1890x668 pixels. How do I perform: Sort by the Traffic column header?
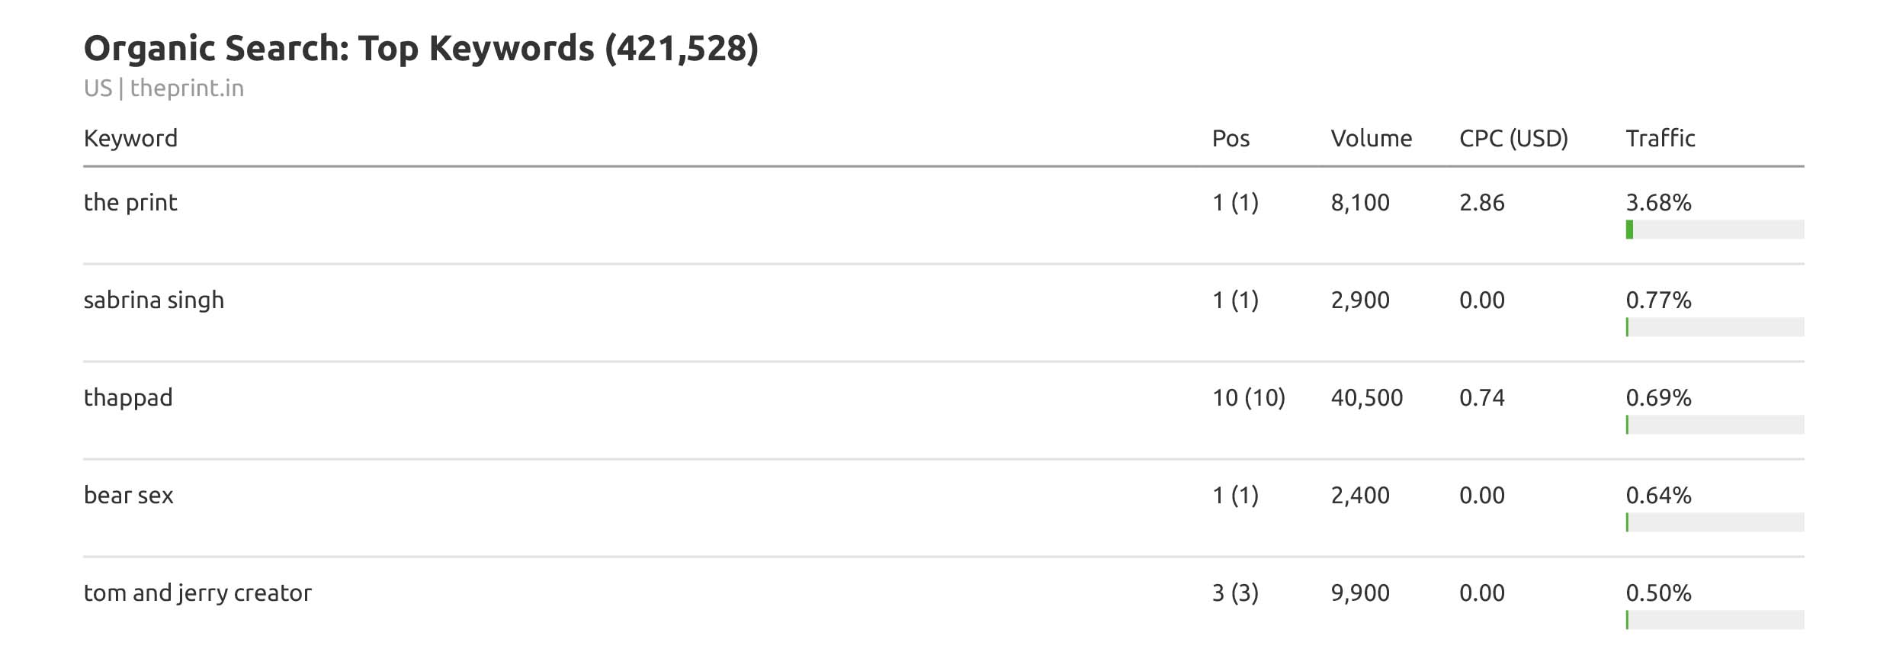[1660, 139]
